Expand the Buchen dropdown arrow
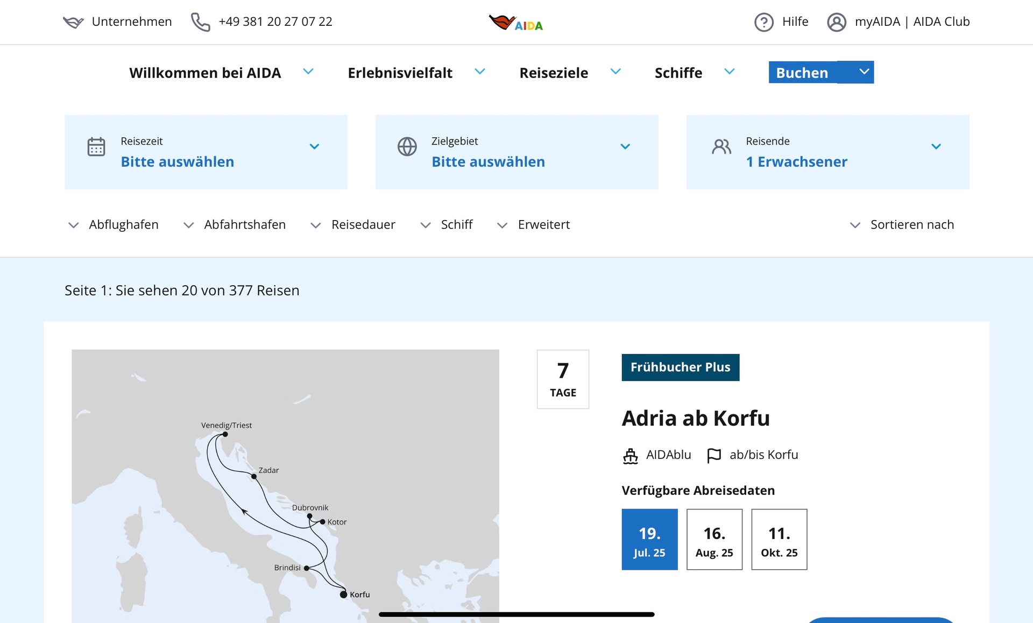The width and height of the screenshot is (1033, 623). pos(864,72)
